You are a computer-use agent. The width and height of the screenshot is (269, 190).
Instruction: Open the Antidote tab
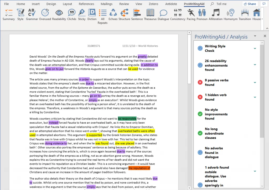coord(171,4)
